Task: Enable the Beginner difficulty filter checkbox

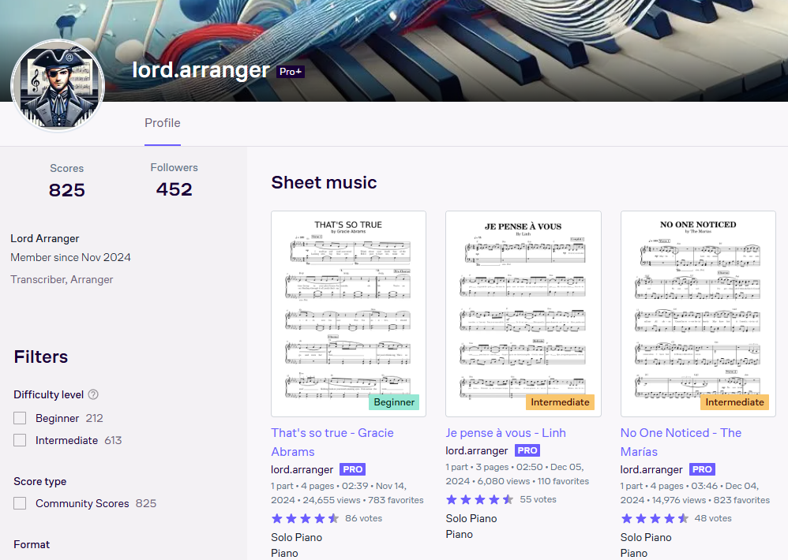Action: [x=20, y=418]
